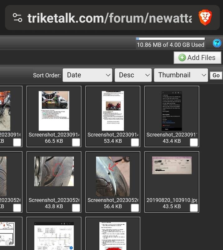
Task: Open the wiring diagram thumbnail in bottom row
Action: pyautogui.click(x=54, y=236)
